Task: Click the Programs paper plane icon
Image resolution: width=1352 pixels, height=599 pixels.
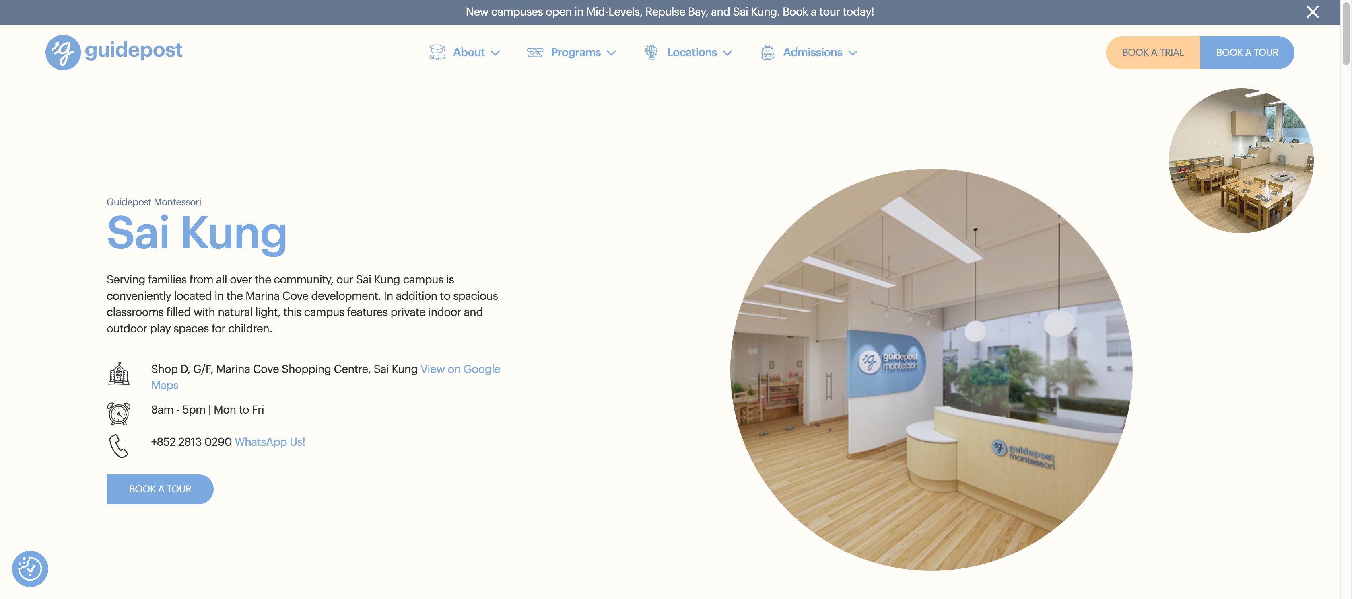Action: pos(535,52)
